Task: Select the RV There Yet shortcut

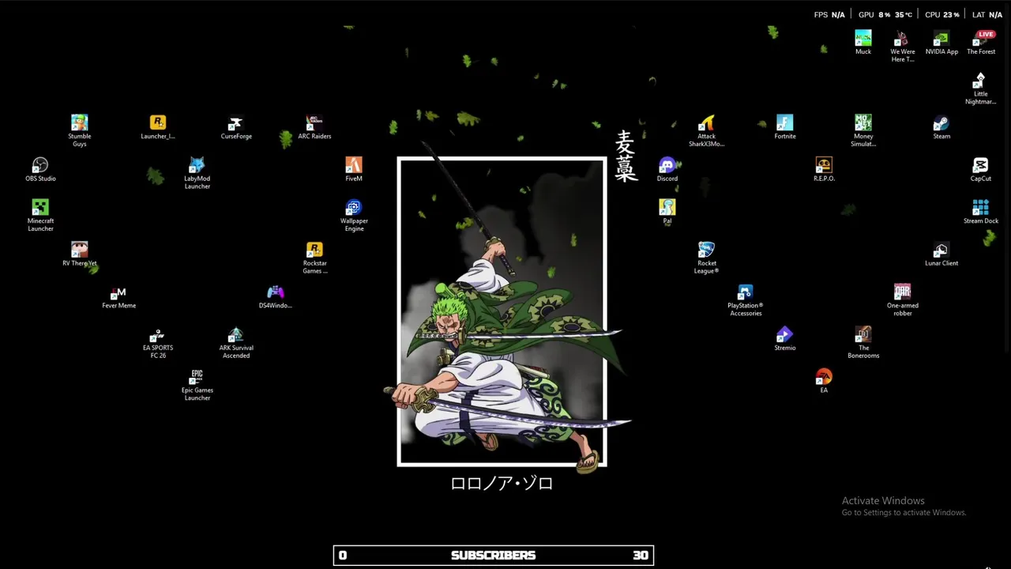Action: [x=79, y=254]
